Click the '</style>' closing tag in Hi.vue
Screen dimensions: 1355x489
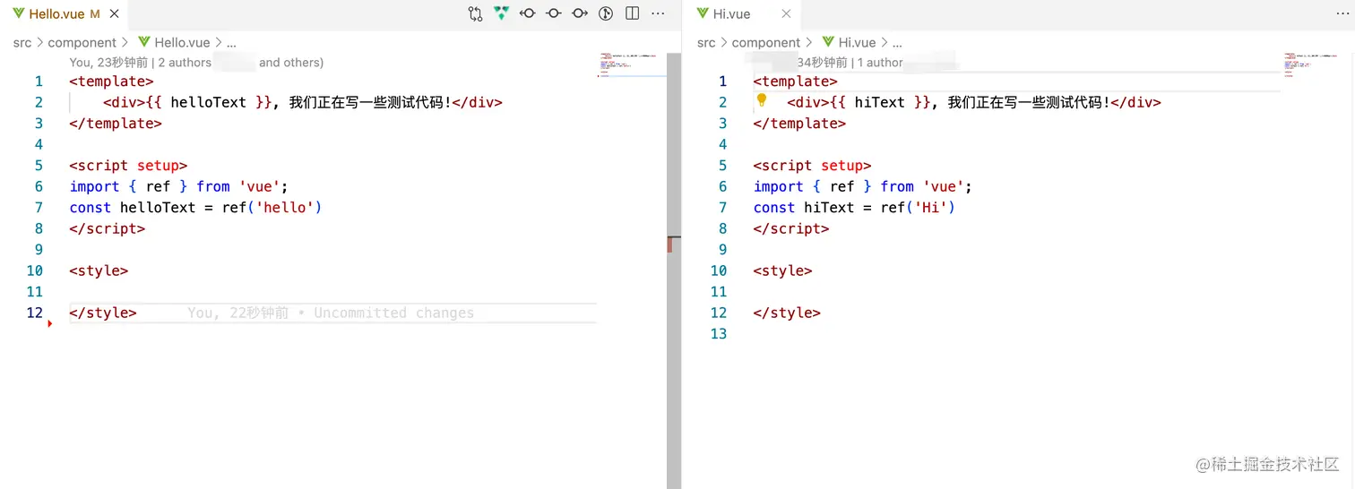pos(787,313)
